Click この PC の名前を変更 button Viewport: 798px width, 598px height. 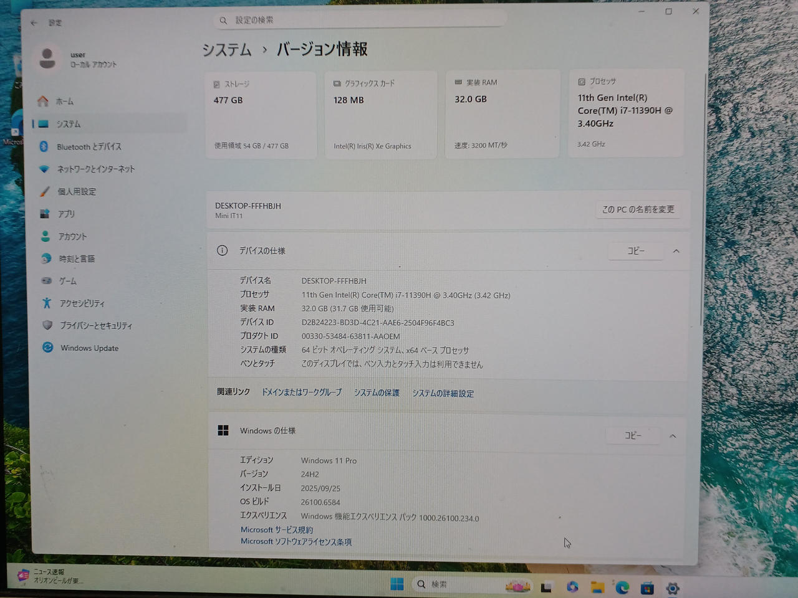pyautogui.click(x=638, y=209)
